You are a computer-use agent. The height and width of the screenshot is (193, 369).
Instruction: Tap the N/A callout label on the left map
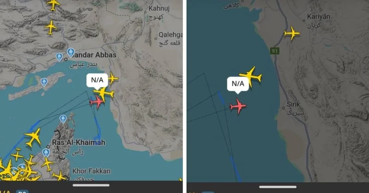(97, 80)
